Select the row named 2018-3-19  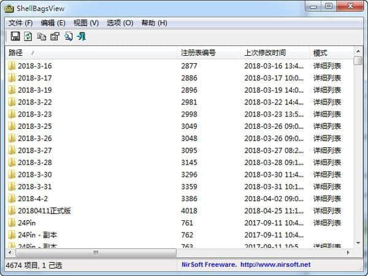click(180, 90)
